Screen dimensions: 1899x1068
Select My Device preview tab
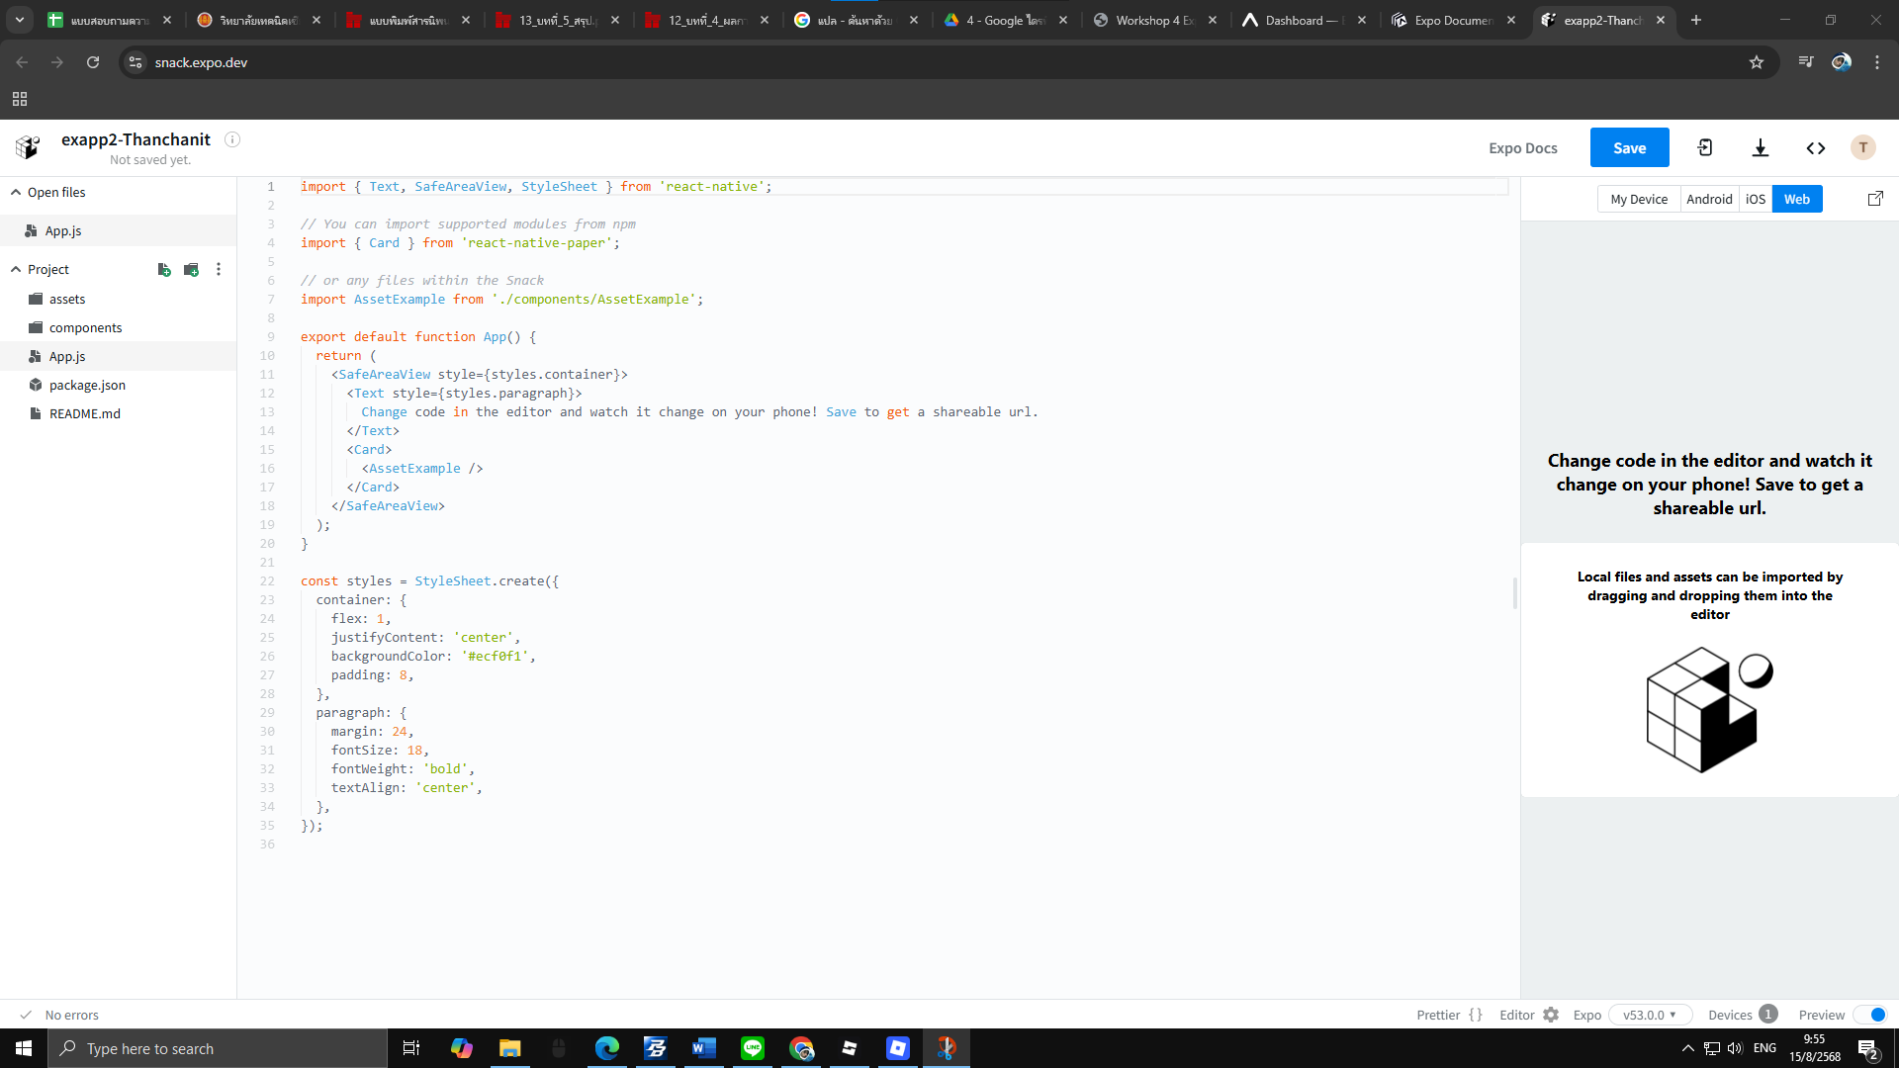tap(1639, 199)
